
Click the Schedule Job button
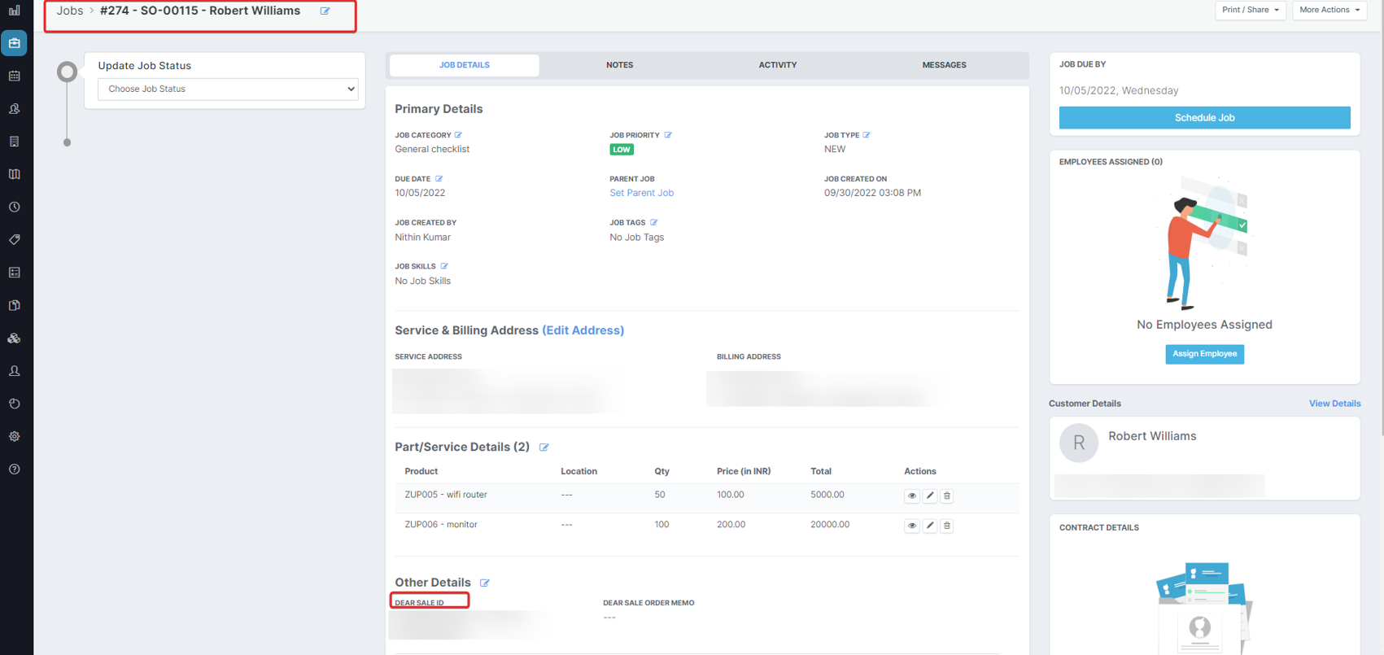coord(1204,118)
